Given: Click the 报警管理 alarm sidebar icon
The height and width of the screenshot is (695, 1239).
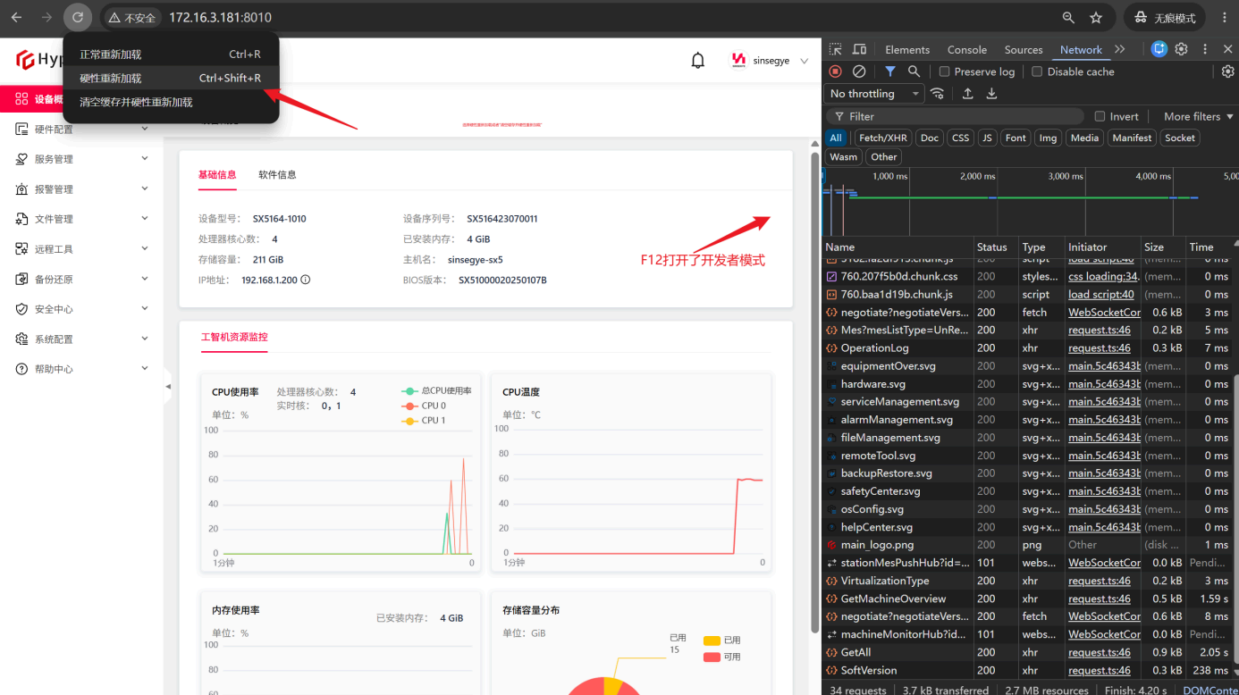Looking at the screenshot, I should [22, 189].
